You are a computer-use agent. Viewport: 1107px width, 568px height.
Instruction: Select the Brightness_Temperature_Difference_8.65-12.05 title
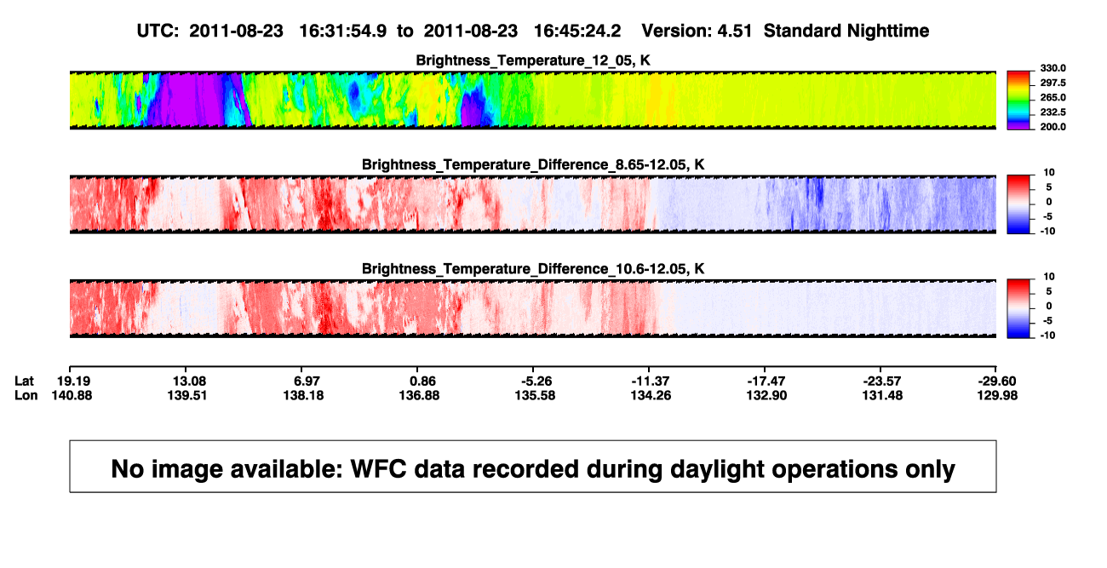click(x=533, y=165)
